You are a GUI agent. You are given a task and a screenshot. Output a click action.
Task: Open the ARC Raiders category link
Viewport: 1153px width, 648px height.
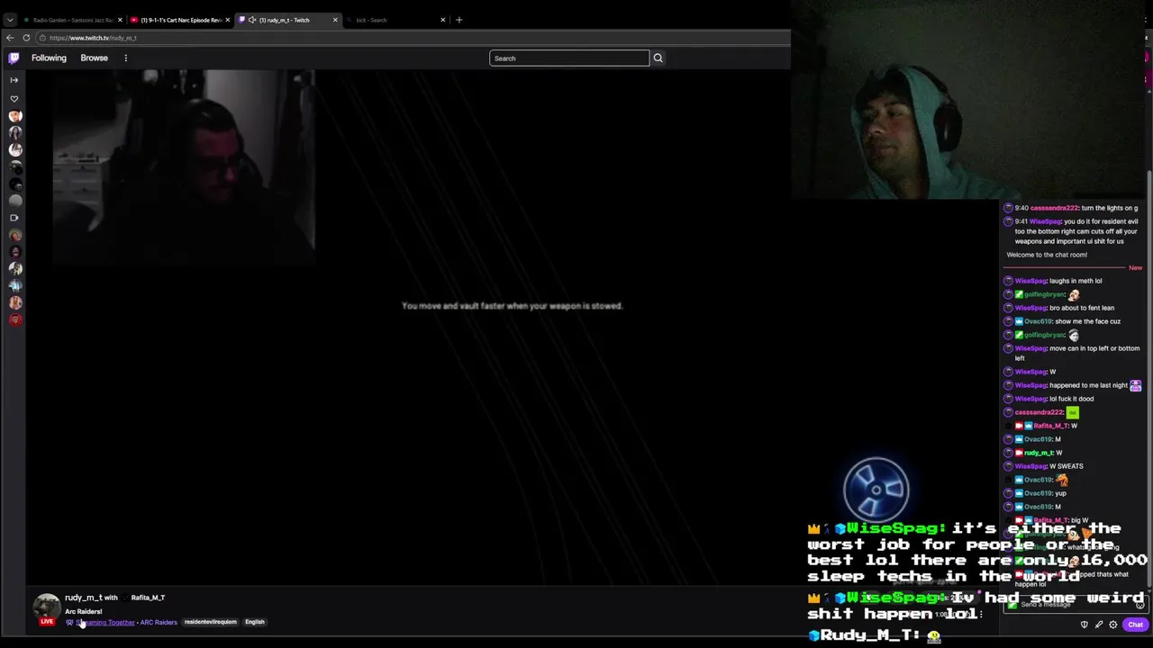point(159,622)
